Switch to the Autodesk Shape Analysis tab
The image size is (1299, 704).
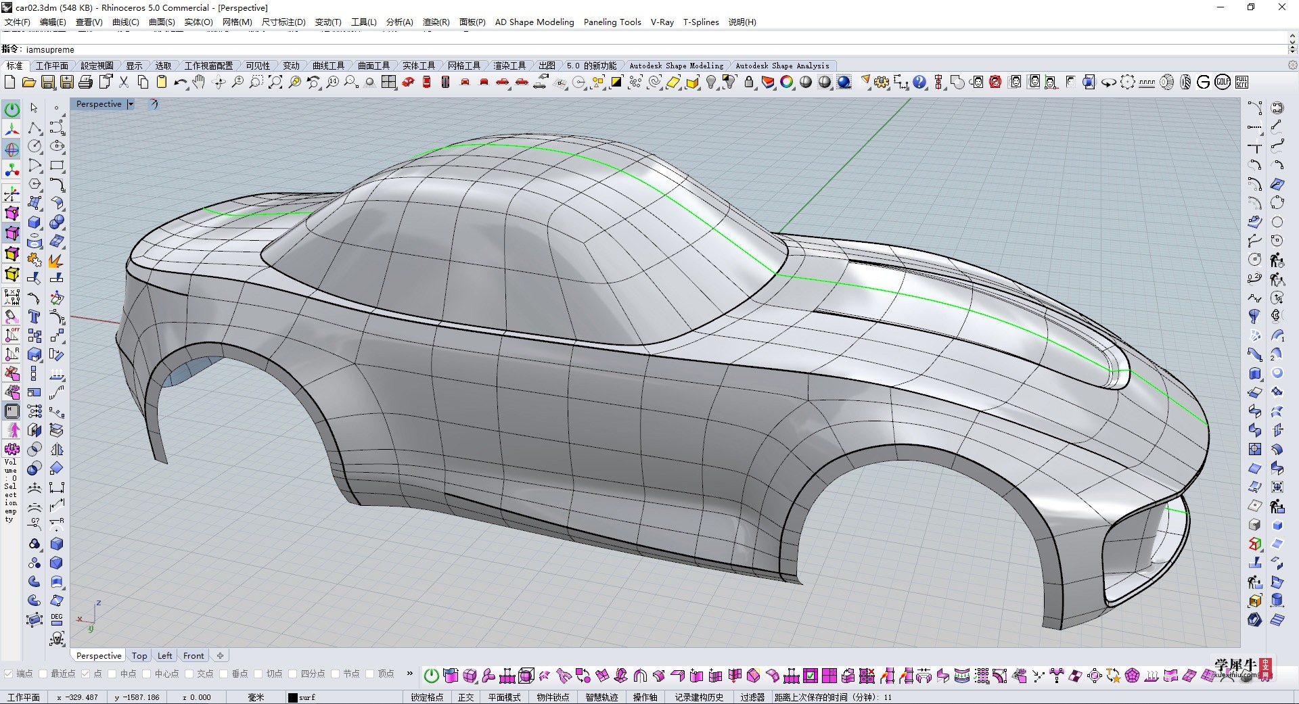782,66
